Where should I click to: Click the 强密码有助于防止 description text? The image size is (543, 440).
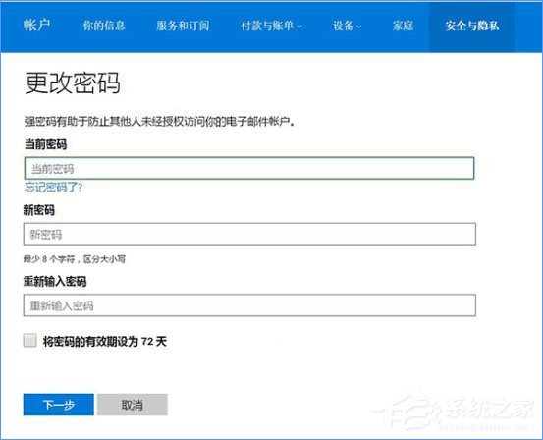tap(159, 122)
